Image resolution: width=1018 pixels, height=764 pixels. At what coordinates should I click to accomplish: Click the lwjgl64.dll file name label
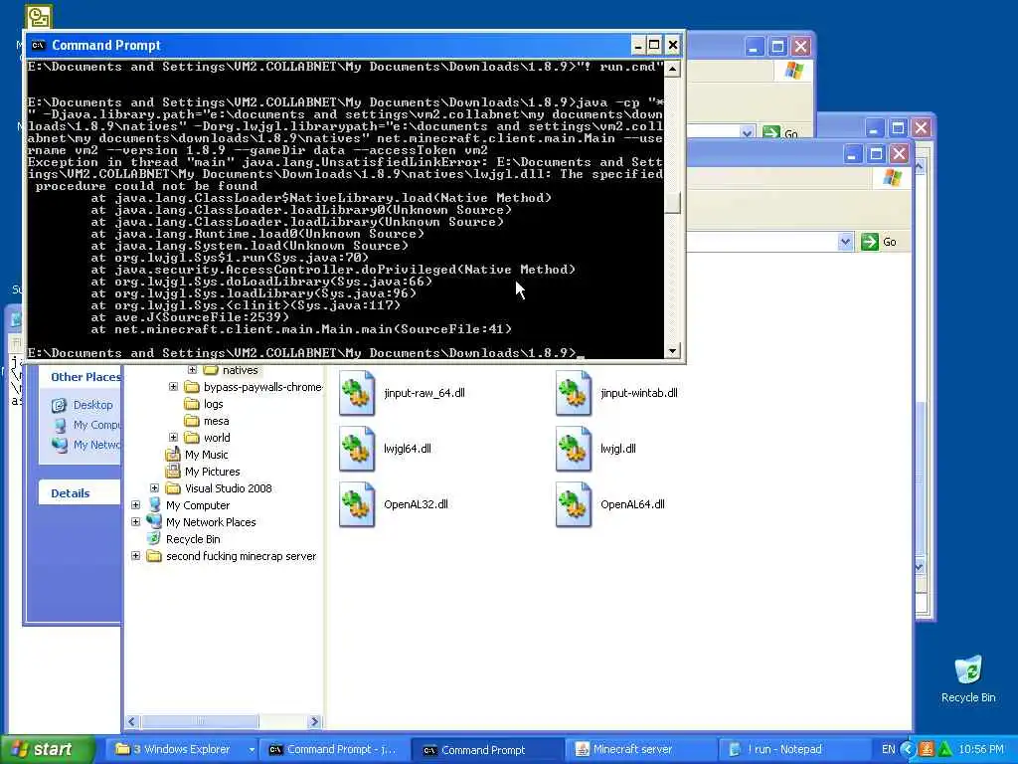click(407, 449)
